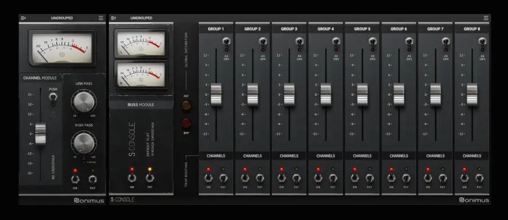This screenshot has width=508, height=220.
Task: Toggle Group 8 channels ON switch
Action: [x=465, y=178]
